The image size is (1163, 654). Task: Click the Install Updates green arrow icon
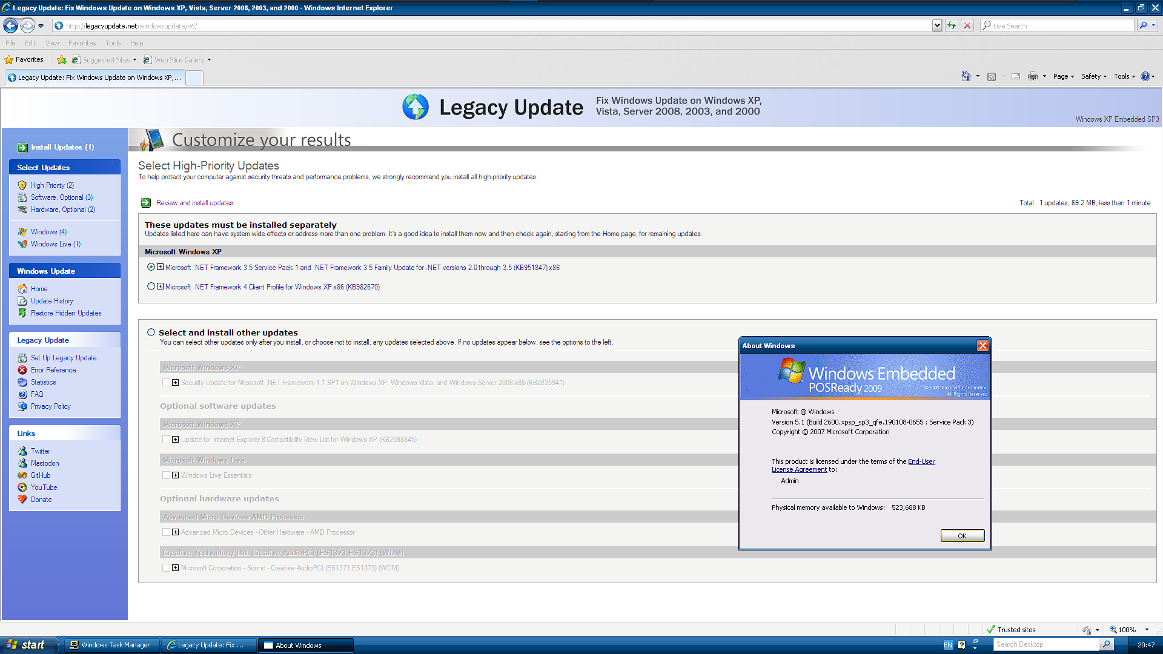[22, 148]
